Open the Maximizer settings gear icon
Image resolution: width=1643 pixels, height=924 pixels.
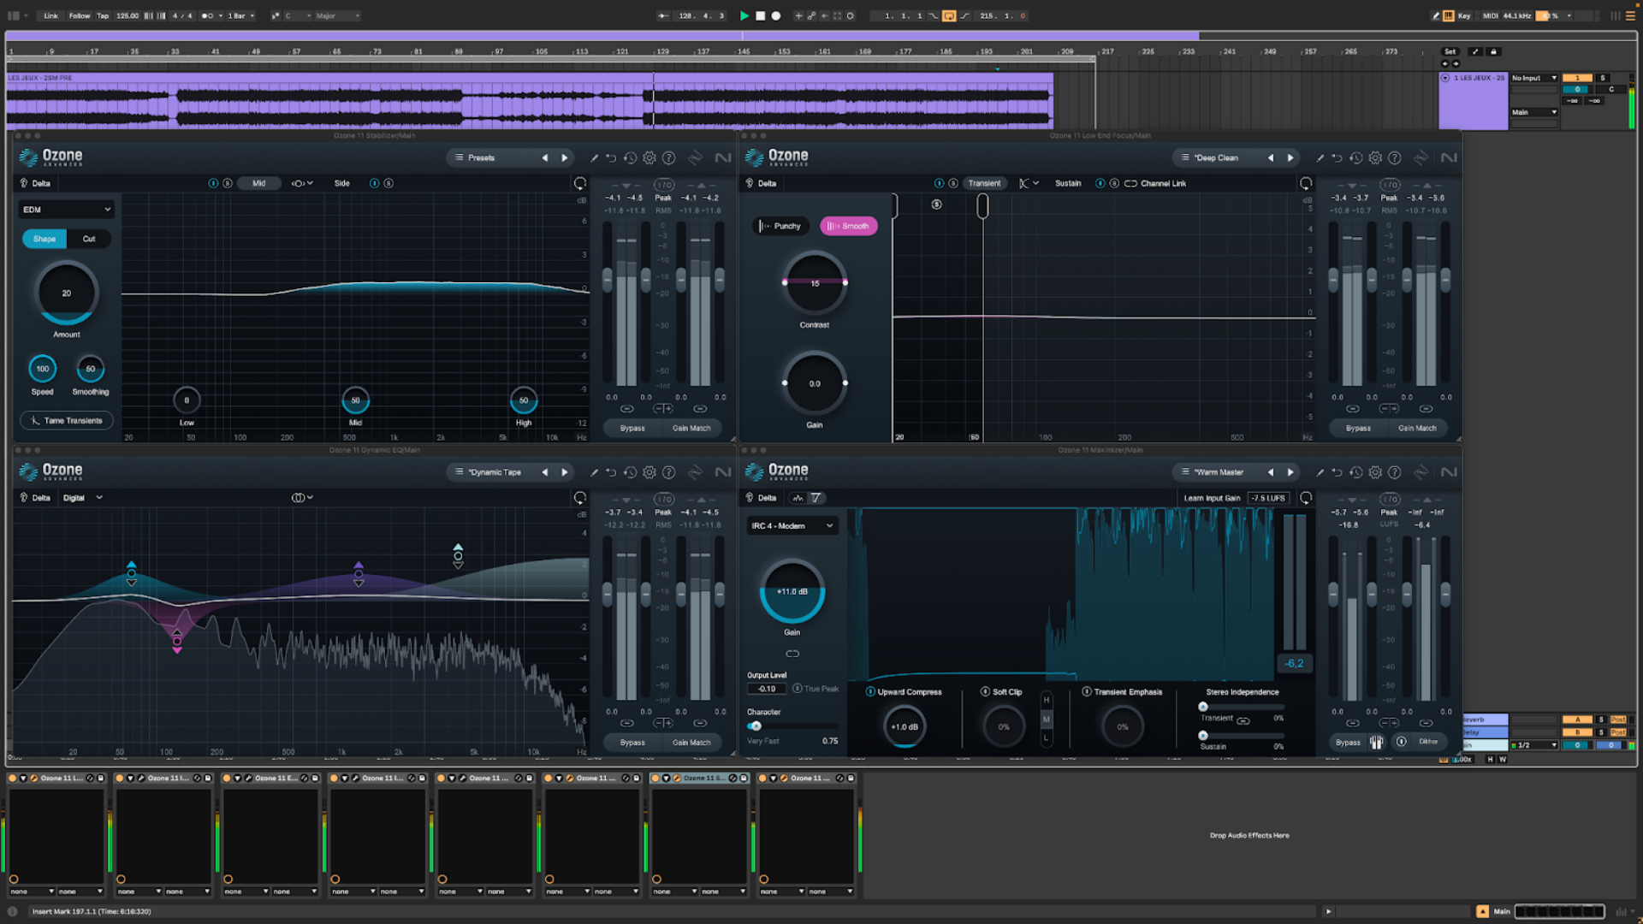tap(1374, 471)
